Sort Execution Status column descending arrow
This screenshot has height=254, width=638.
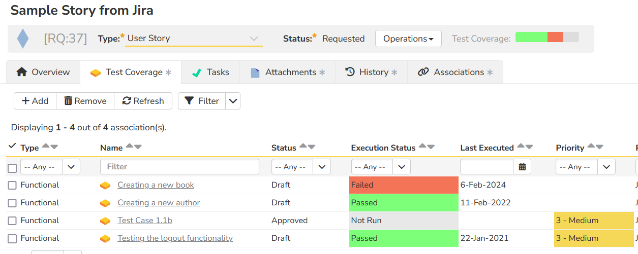pos(431,147)
